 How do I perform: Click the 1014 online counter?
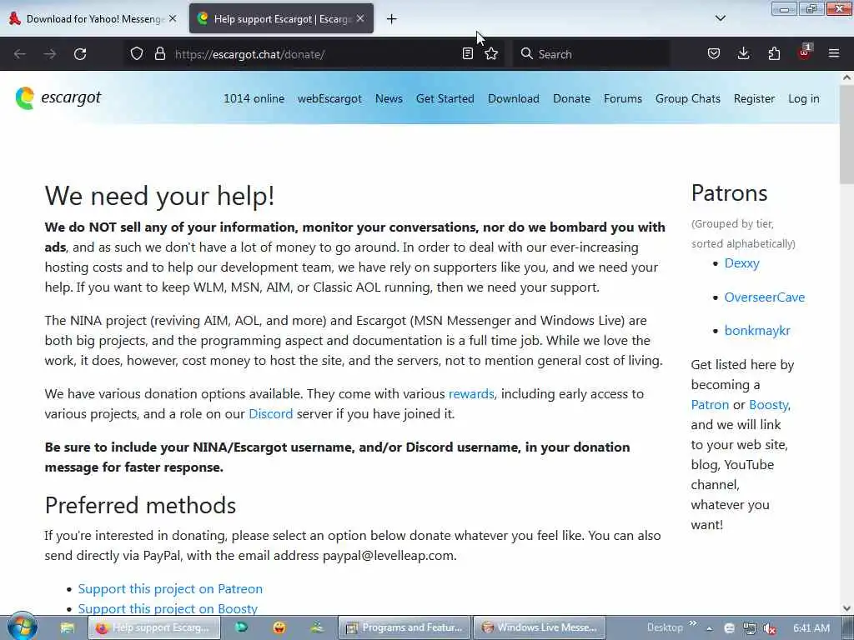pos(254,98)
